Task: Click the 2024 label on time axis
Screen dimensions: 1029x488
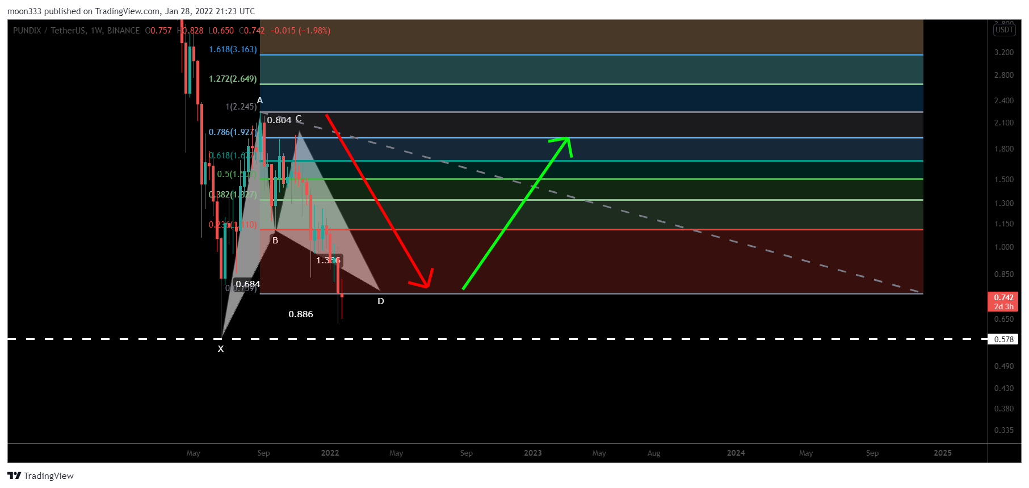Action: point(736,453)
